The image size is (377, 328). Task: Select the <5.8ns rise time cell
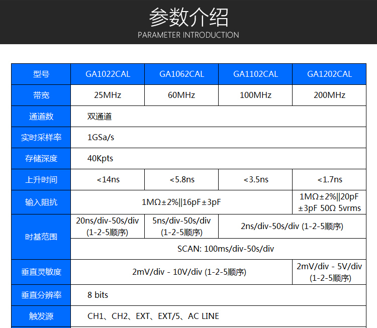pyautogui.click(x=181, y=179)
